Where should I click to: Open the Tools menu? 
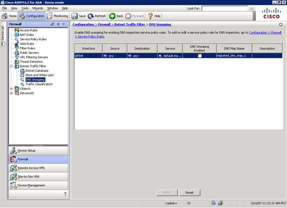25,8
